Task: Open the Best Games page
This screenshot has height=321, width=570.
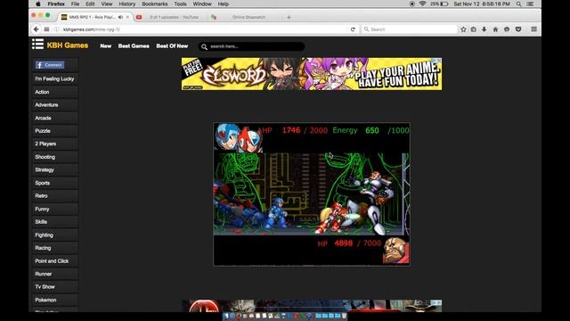Action: 134,45
